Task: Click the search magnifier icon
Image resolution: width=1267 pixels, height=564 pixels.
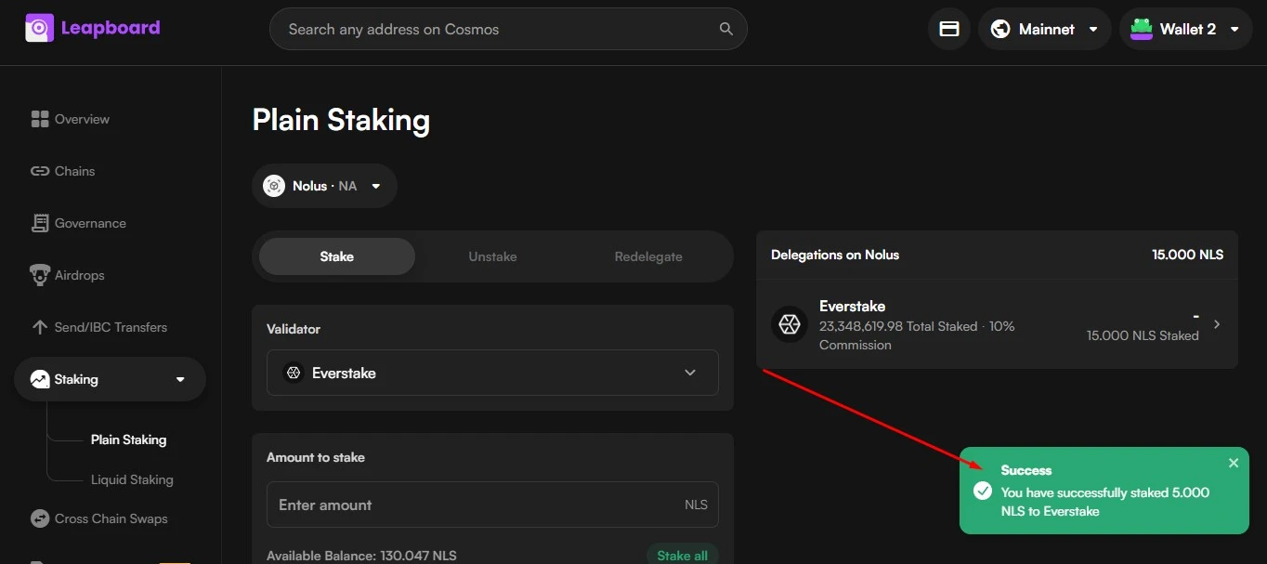Action: click(x=726, y=29)
